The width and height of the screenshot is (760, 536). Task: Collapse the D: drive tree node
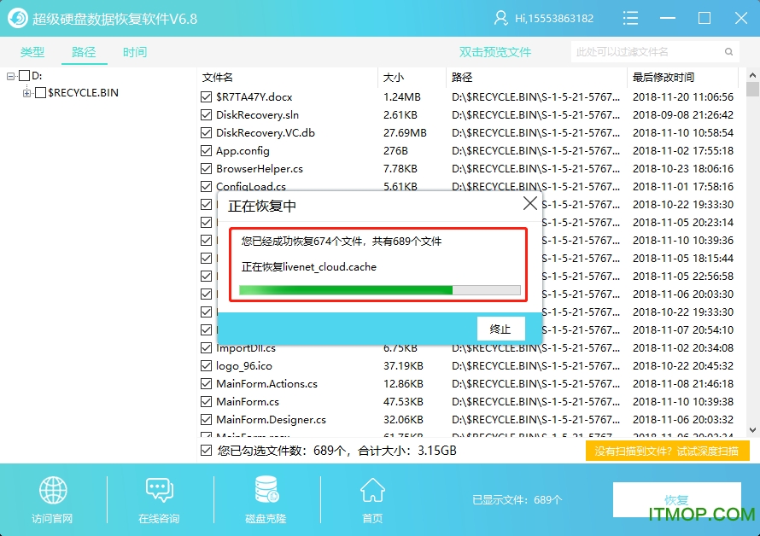(9, 77)
